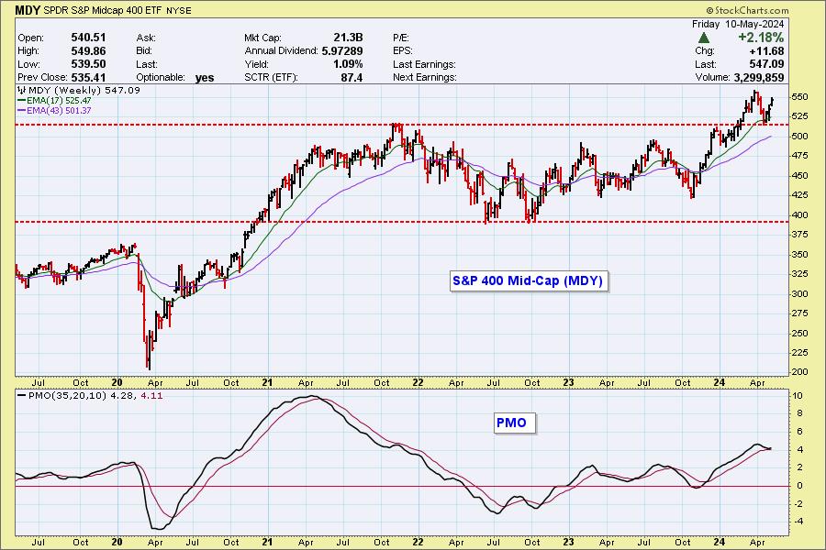Click the StockCharts.com copyright link
This screenshot has width=826, height=550.
(747, 10)
